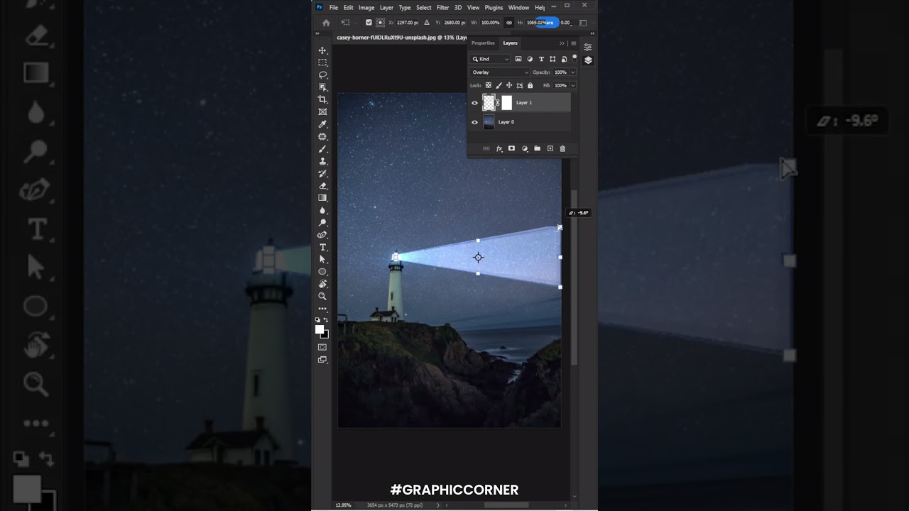This screenshot has width=909, height=511.
Task: Select the Rectangular Marquee tool
Action: (322, 62)
